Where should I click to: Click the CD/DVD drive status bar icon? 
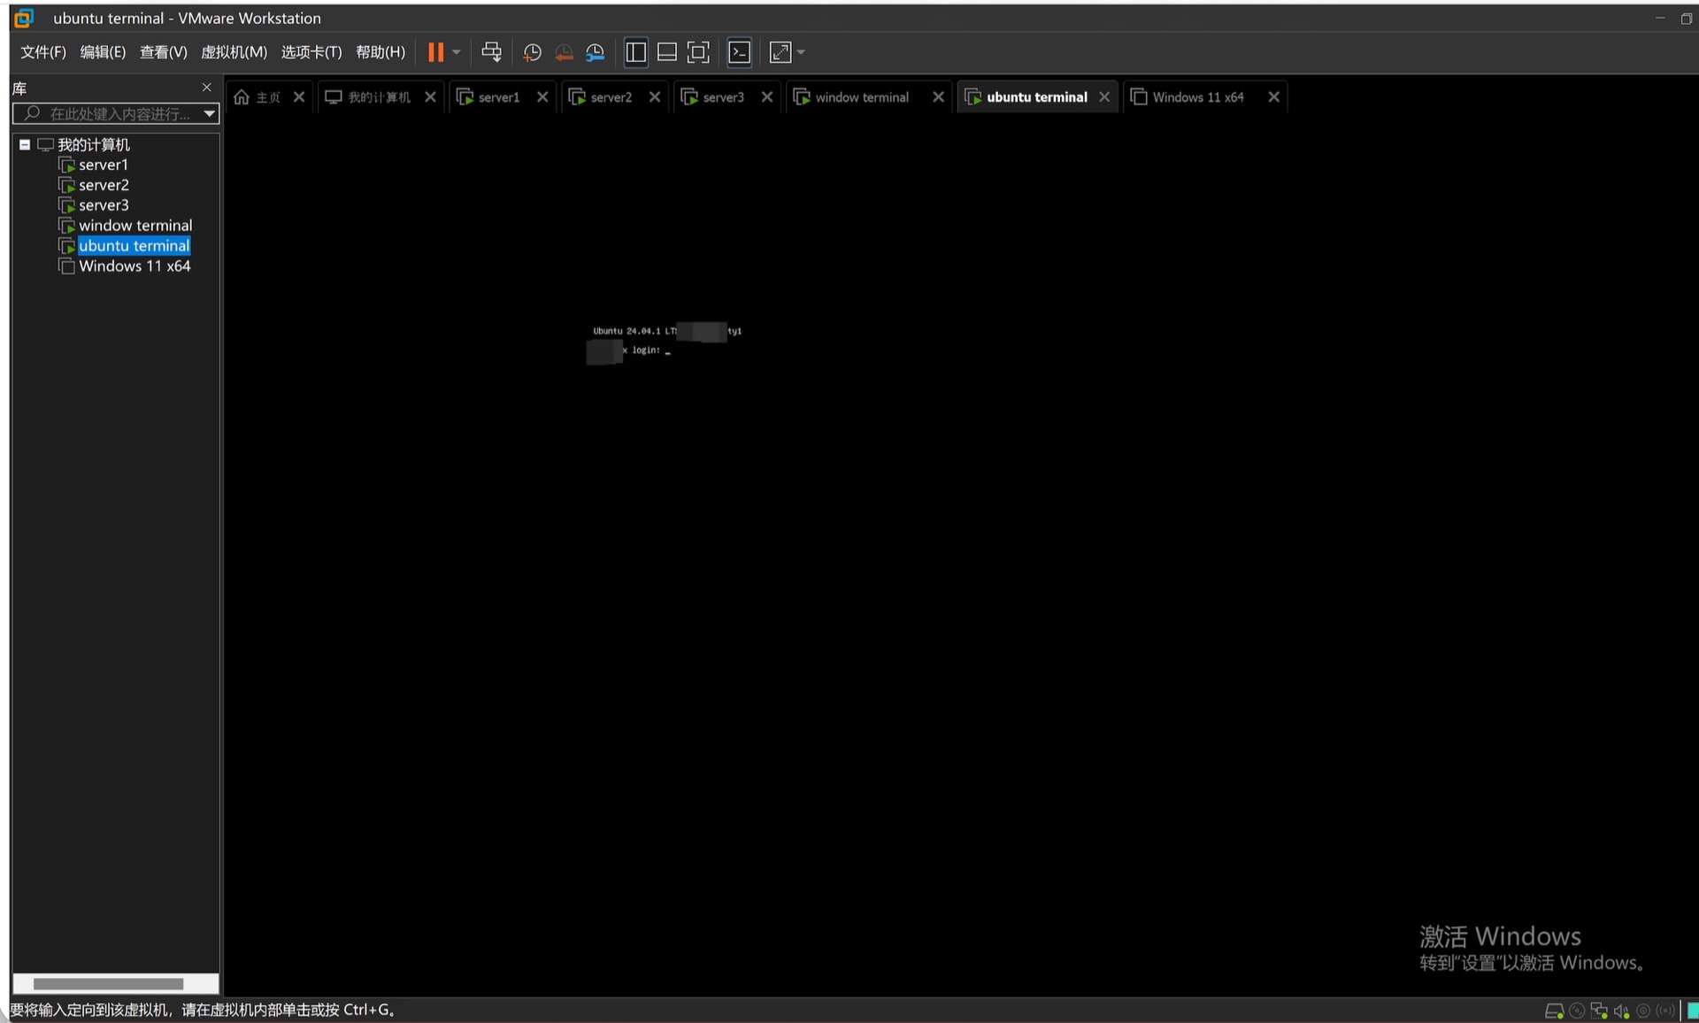(x=1577, y=1011)
